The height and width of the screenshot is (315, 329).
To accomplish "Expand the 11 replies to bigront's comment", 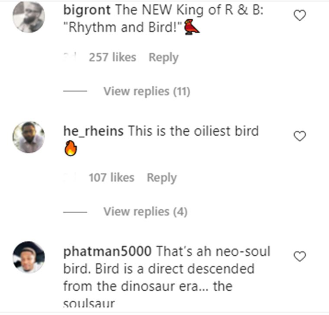I will point(147,91).
